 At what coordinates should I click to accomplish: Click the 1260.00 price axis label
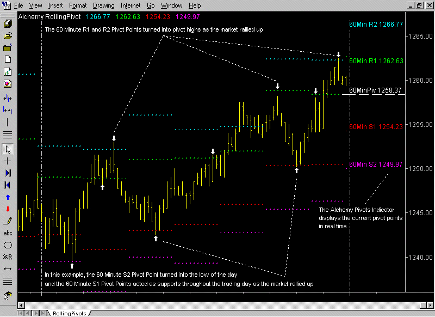(x=420, y=81)
